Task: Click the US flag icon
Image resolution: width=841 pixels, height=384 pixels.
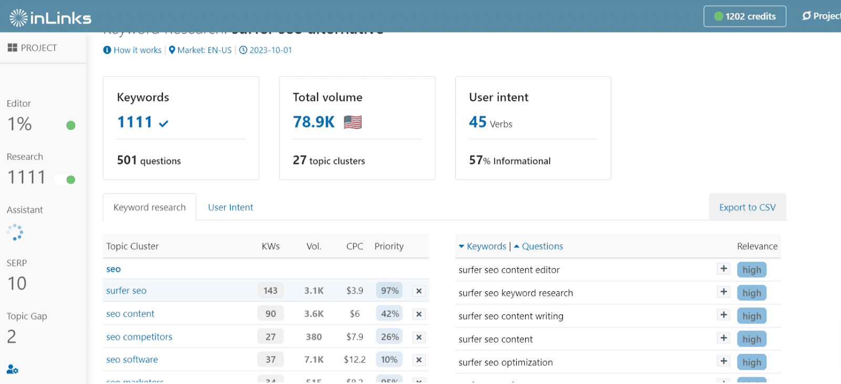Action: pyautogui.click(x=353, y=122)
